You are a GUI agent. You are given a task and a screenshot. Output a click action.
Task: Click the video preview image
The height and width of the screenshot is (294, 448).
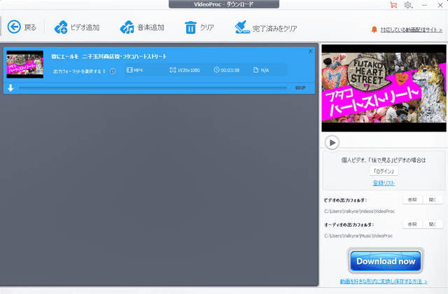coord(384,88)
